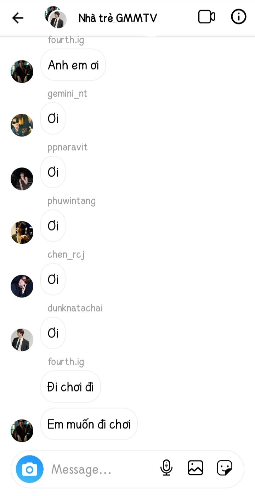
Task: Open the sticker picker icon
Action: (225, 468)
